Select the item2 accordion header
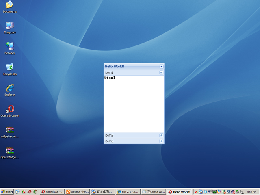The height and width of the screenshot is (195, 260). coord(130,135)
